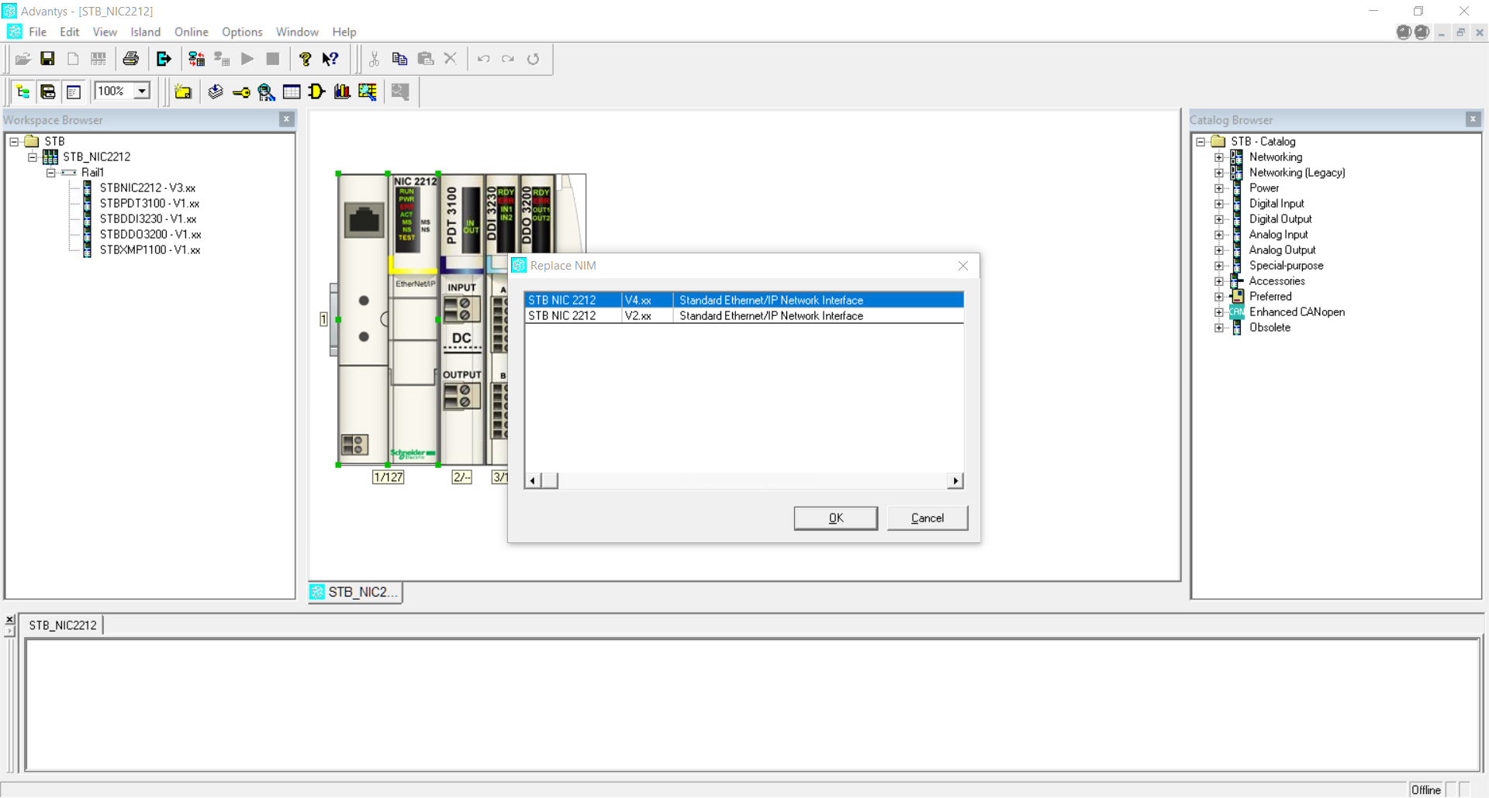The width and height of the screenshot is (1489, 798).
Task: Click the colored grid magnifier icon
Action: coord(368,92)
